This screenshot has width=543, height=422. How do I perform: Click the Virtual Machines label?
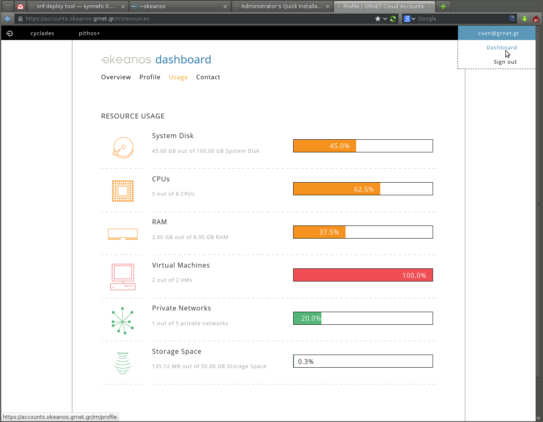[181, 265]
